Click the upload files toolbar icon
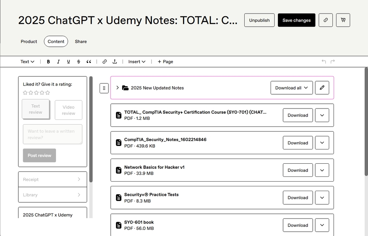Screen dimensions: 368x236 115,62
